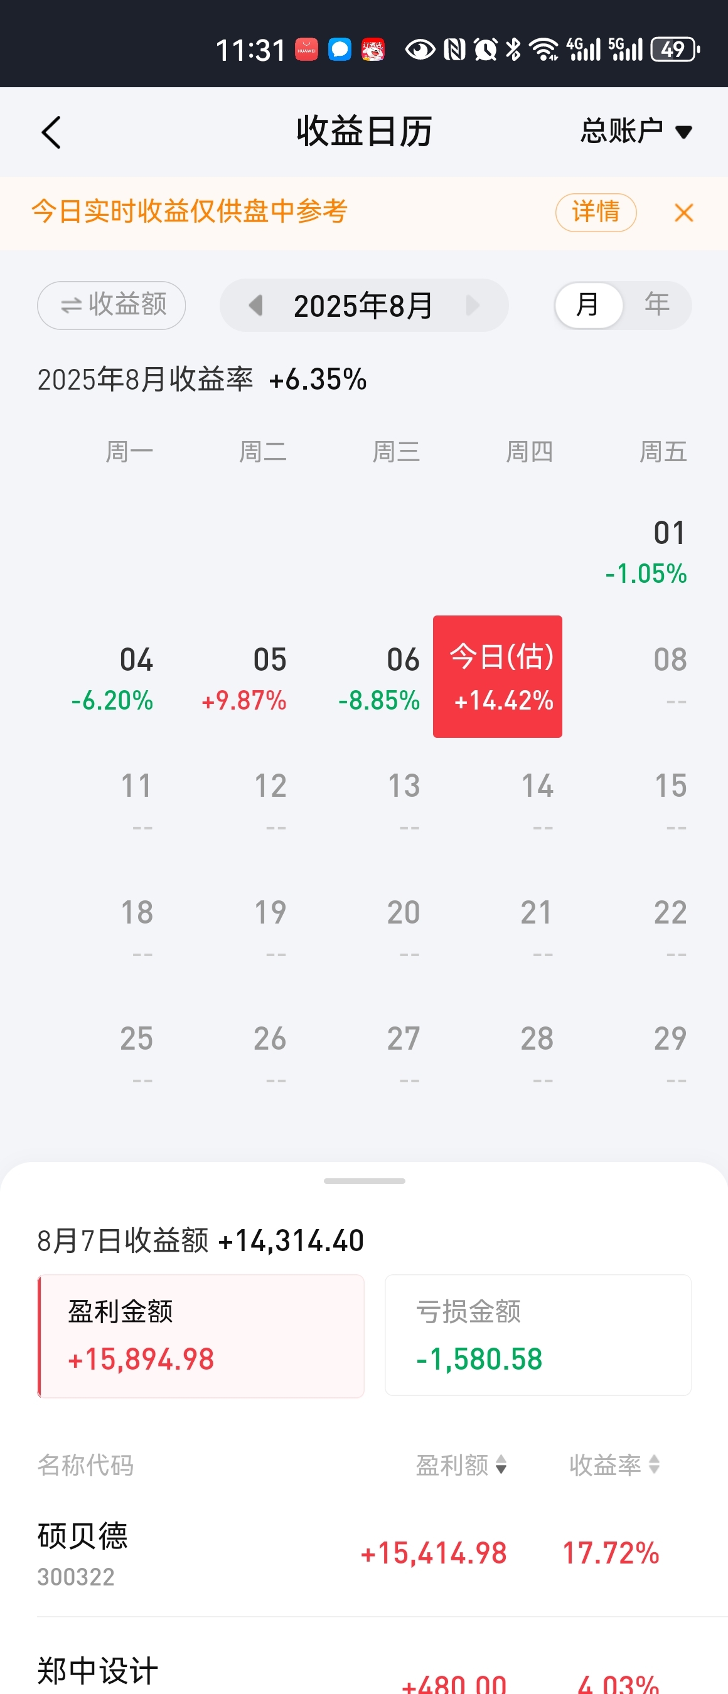Tap Bluetooth icon in status bar
This screenshot has width=728, height=1694.
point(513,50)
